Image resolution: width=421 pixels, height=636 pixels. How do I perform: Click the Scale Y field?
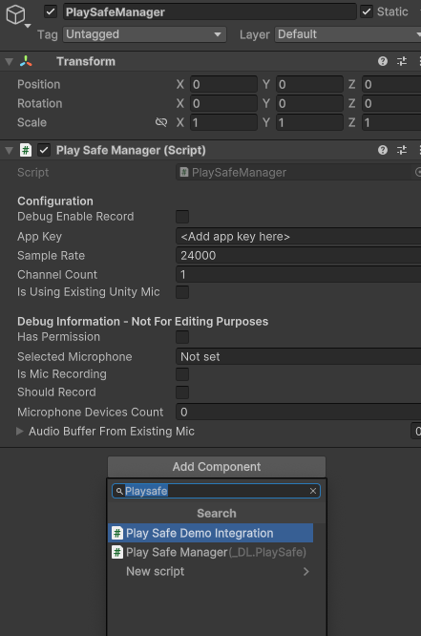pyautogui.click(x=309, y=122)
